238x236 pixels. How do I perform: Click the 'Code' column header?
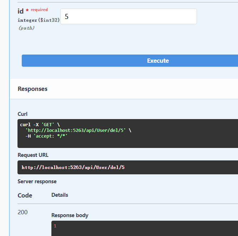[25, 195]
